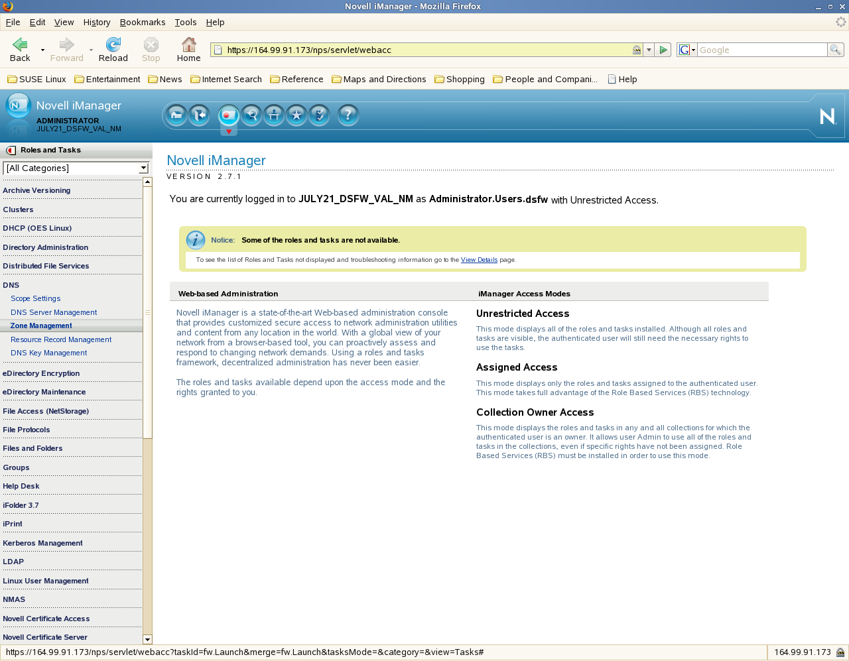The image size is (849, 661).
Task: Open the Configure desk icon
Action: pos(274,115)
